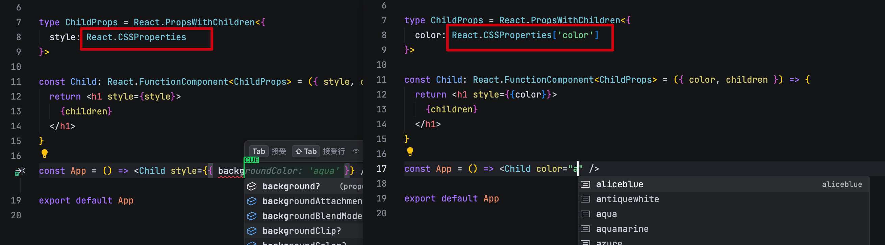Choose the backgroundClip? completion item
The height and width of the screenshot is (245, 885).
pos(304,230)
